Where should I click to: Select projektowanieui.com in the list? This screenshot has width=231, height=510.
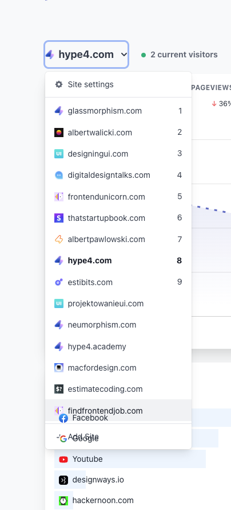(118, 303)
